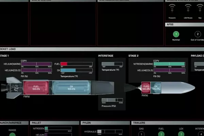
Task: Click the Stage 2 fuel tank graphic
Action: click(x=146, y=88)
